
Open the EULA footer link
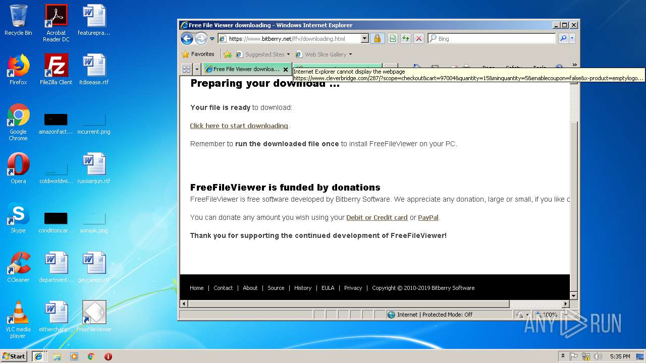328,288
